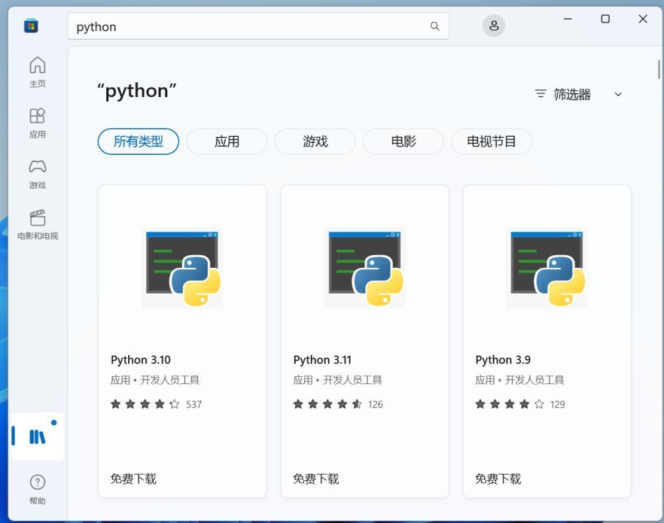Screen dimensions: 664x523
Task: Click the star rating of Python 3.11
Action: (x=327, y=404)
